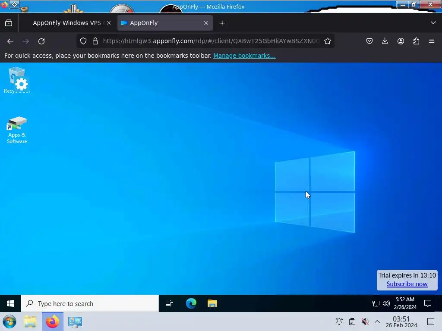The height and width of the screenshot is (331, 442).
Task: Bookmark this page with the star icon
Action: [x=327, y=41]
